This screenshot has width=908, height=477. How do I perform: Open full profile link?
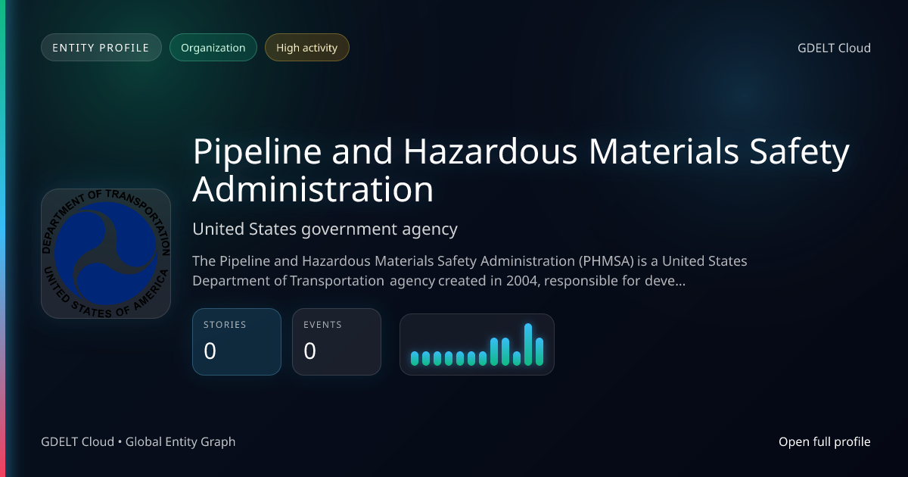point(825,441)
